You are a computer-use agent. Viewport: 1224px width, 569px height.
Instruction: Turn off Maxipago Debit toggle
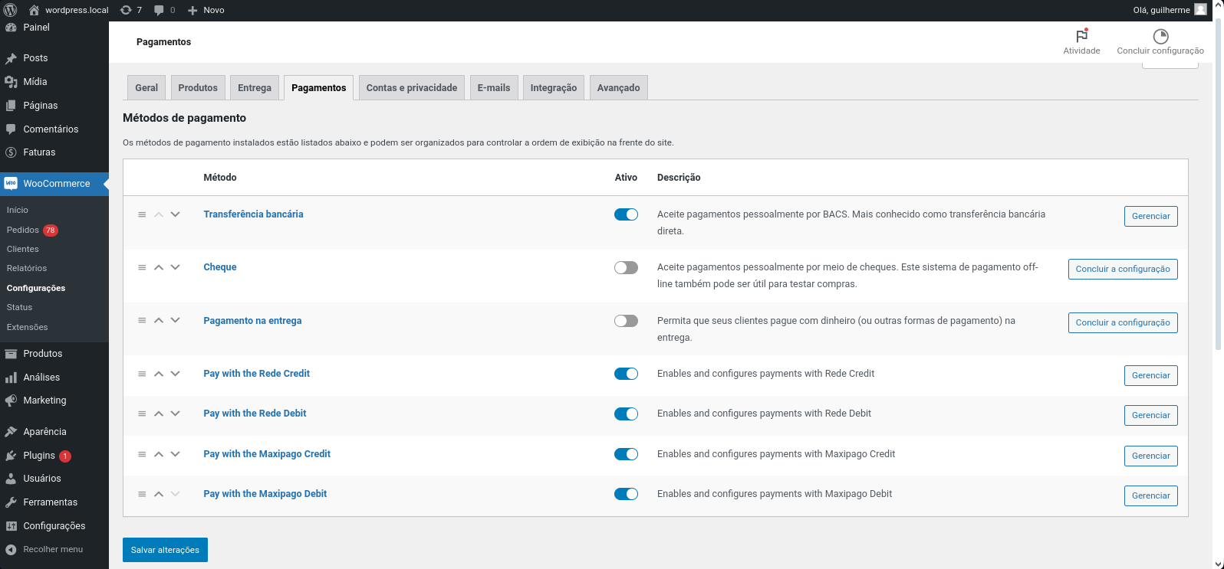click(x=626, y=494)
